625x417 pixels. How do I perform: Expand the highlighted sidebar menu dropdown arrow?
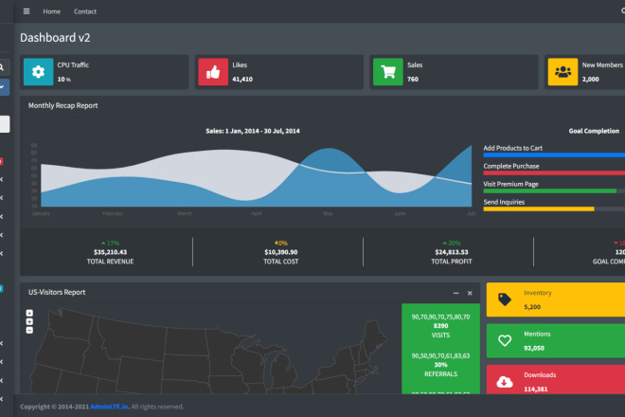3,86
